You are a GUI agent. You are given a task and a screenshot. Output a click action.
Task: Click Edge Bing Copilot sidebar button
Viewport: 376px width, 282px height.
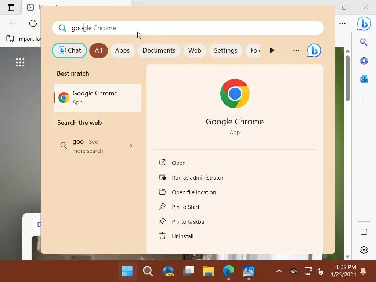(364, 23)
